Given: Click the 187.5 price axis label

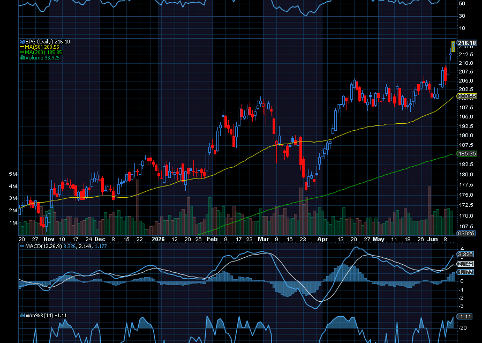Looking at the screenshot, I should [466, 145].
